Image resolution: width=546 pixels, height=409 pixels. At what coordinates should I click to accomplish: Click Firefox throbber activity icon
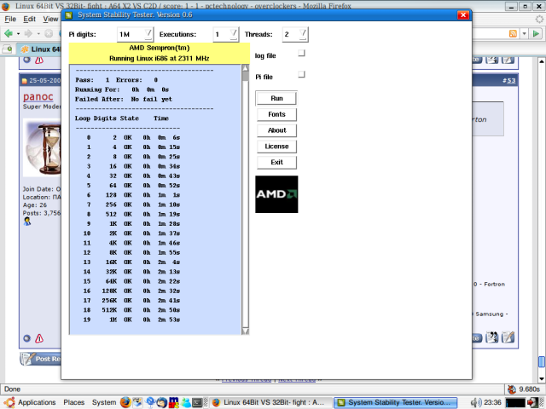tap(539, 19)
